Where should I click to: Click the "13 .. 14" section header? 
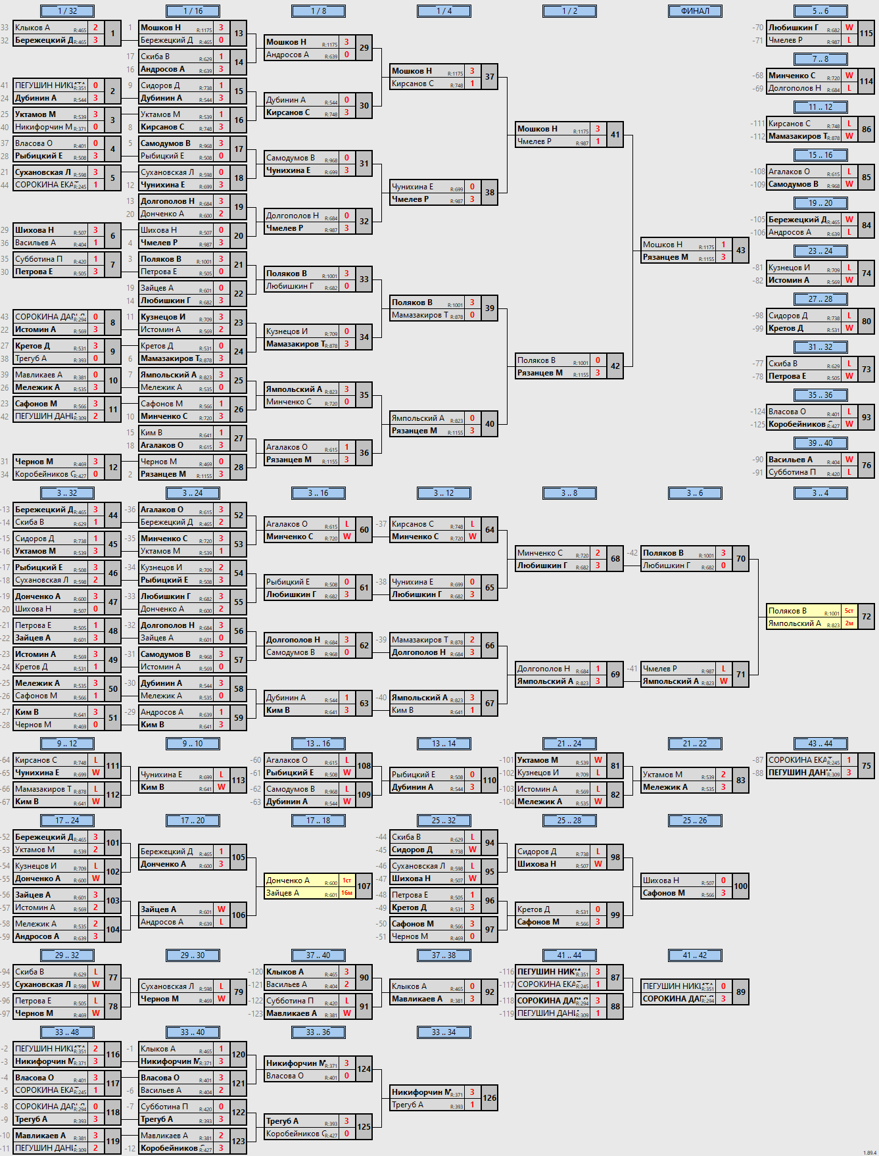pos(444,744)
